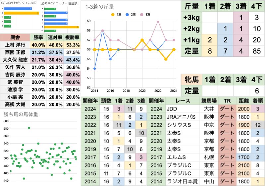The height and width of the screenshot is (186, 265).
Task: Select the 厩舎 column header
Action: point(15,37)
